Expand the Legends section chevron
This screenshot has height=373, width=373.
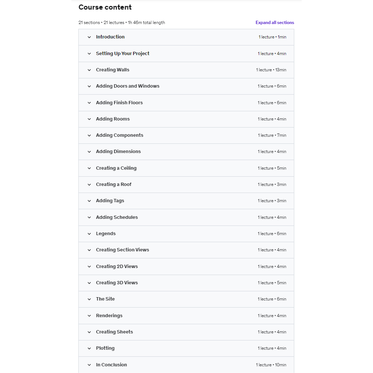coord(89,234)
